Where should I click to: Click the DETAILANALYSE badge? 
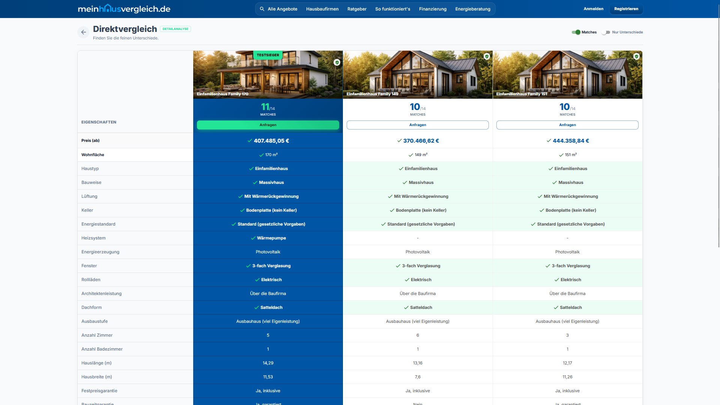click(x=175, y=29)
